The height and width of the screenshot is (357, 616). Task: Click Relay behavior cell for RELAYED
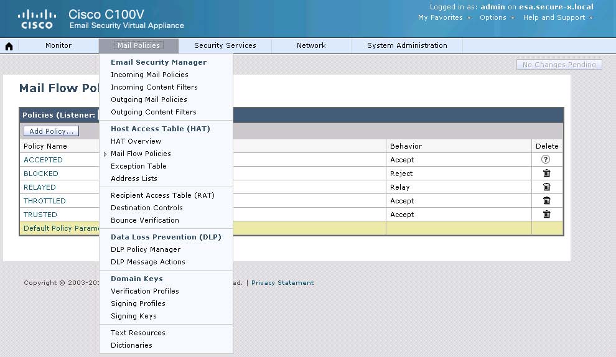point(459,187)
